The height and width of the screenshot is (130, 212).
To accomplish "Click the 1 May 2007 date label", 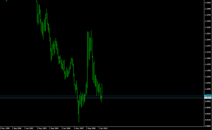I will click(x=79, y=128).
